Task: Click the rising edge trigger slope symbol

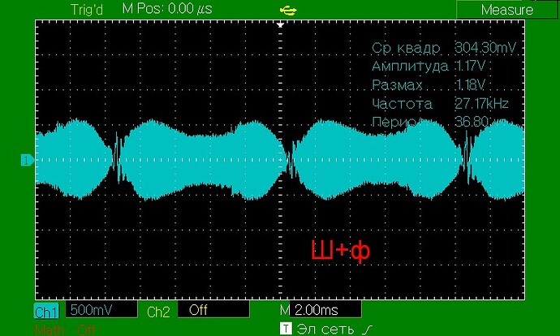Action: tap(368, 329)
